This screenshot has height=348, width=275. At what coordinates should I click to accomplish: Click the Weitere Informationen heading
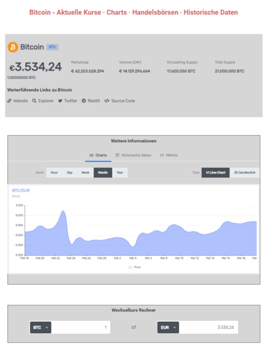tap(134, 141)
